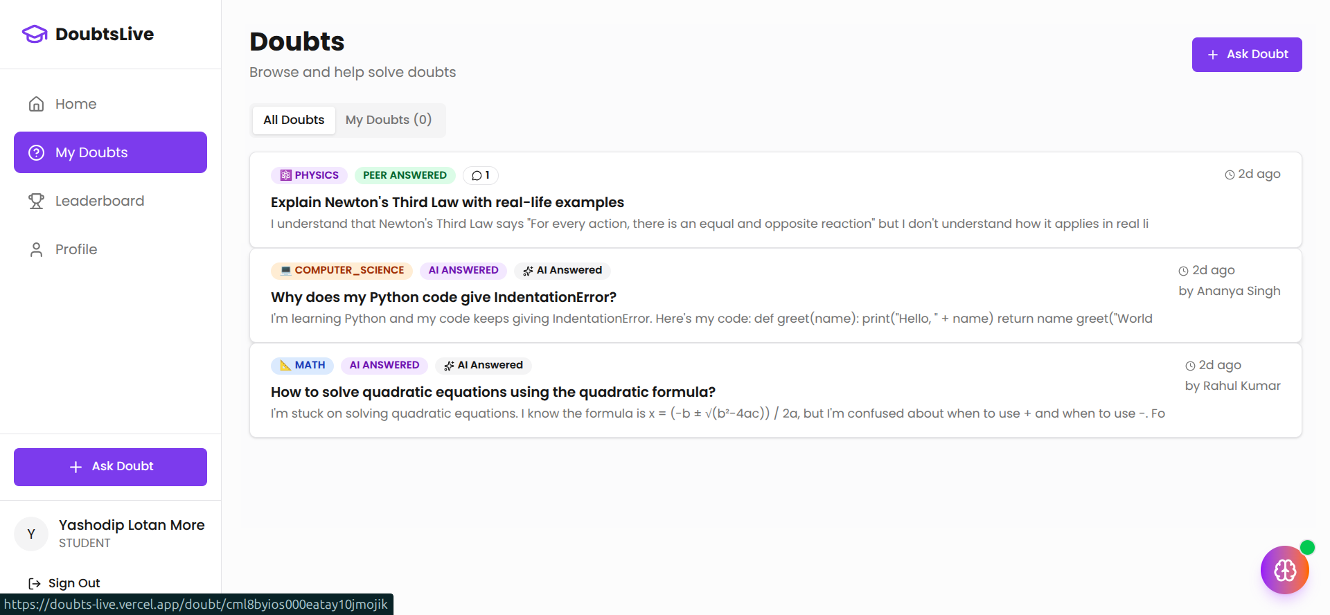Click the Home house icon

36,104
